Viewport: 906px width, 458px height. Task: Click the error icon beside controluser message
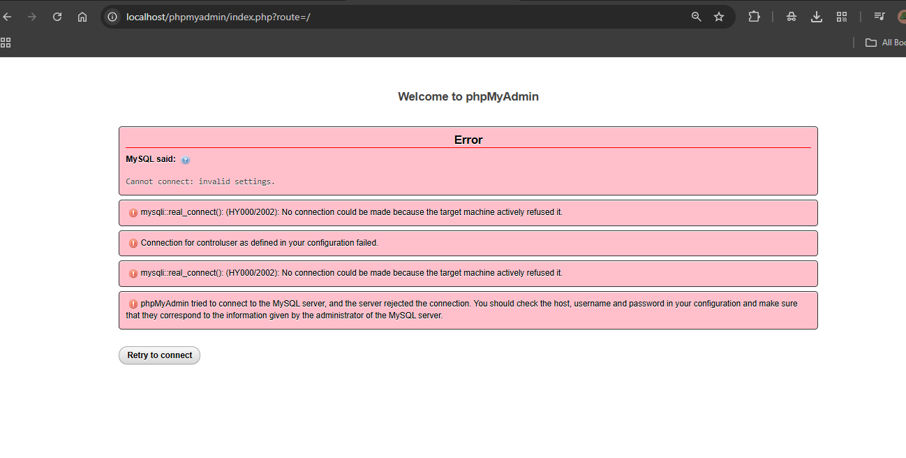(x=133, y=243)
